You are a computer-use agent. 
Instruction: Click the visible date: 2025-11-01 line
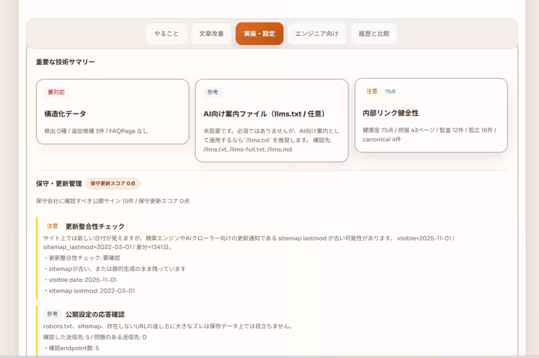pos(80,279)
